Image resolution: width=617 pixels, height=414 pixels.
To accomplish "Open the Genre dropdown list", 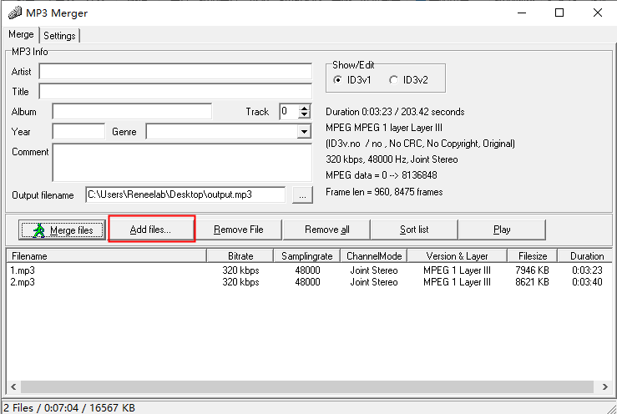I will click(x=304, y=132).
